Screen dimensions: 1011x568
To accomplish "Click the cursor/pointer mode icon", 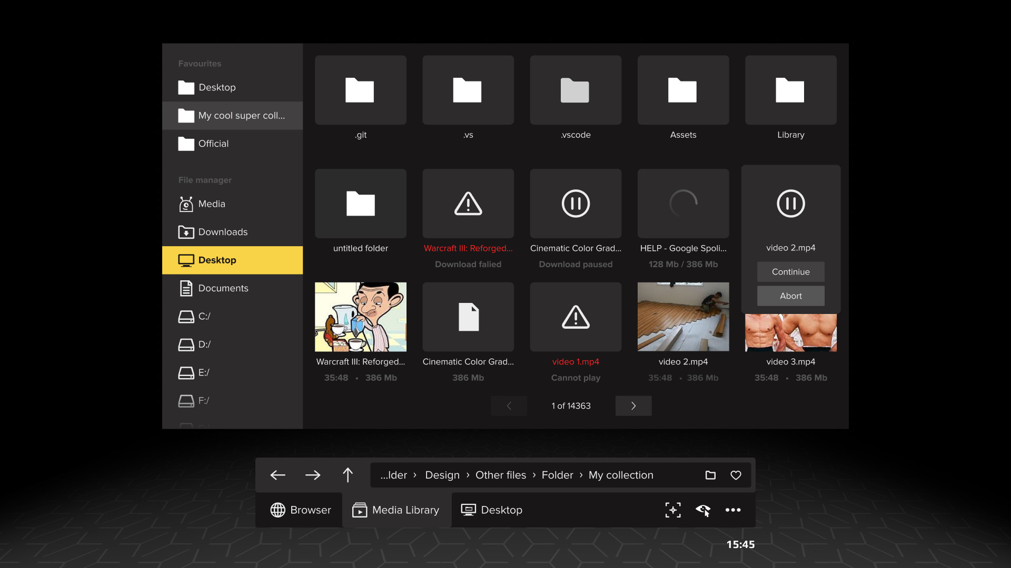I will pyautogui.click(x=703, y=510).
